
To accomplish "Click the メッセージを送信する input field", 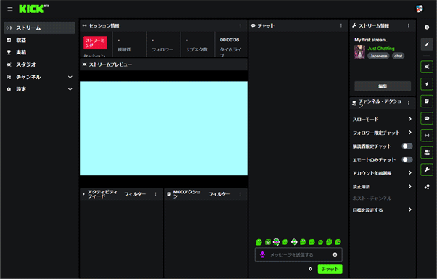I will [298, 254].
